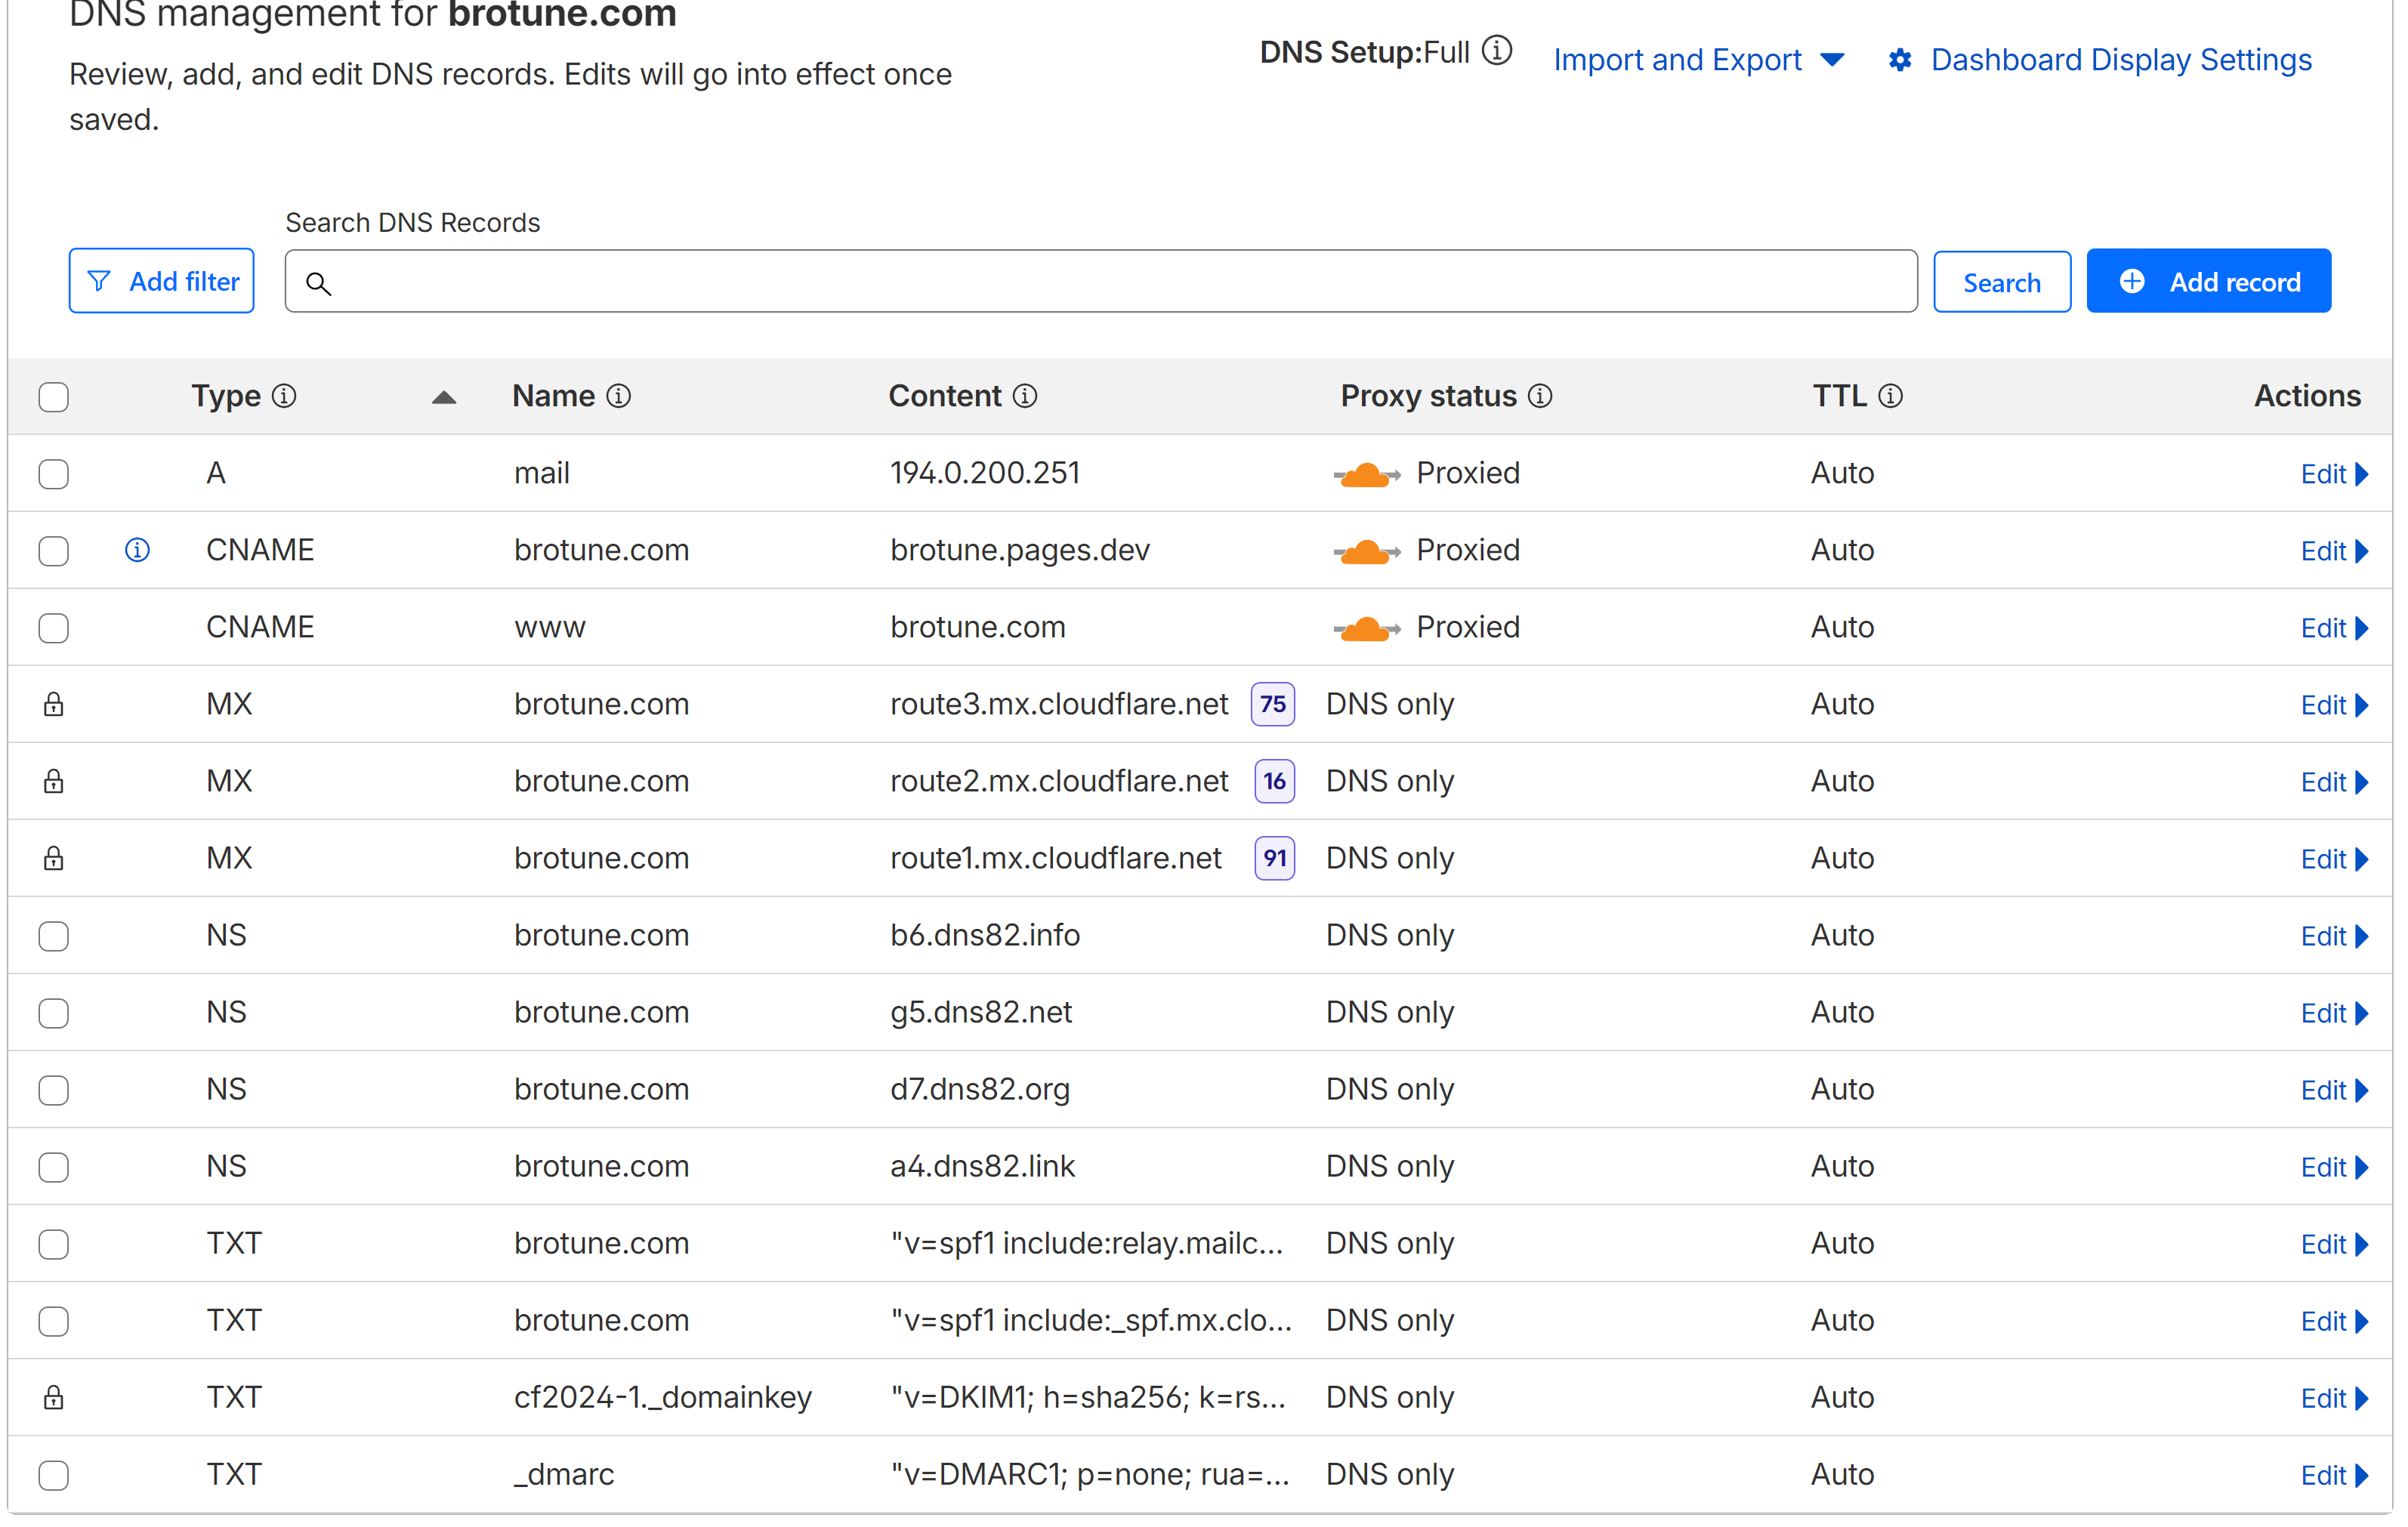The image size is (2408, 1527).
Task: Click the lock icon on route3 MX row
Action: coord(54,705)
